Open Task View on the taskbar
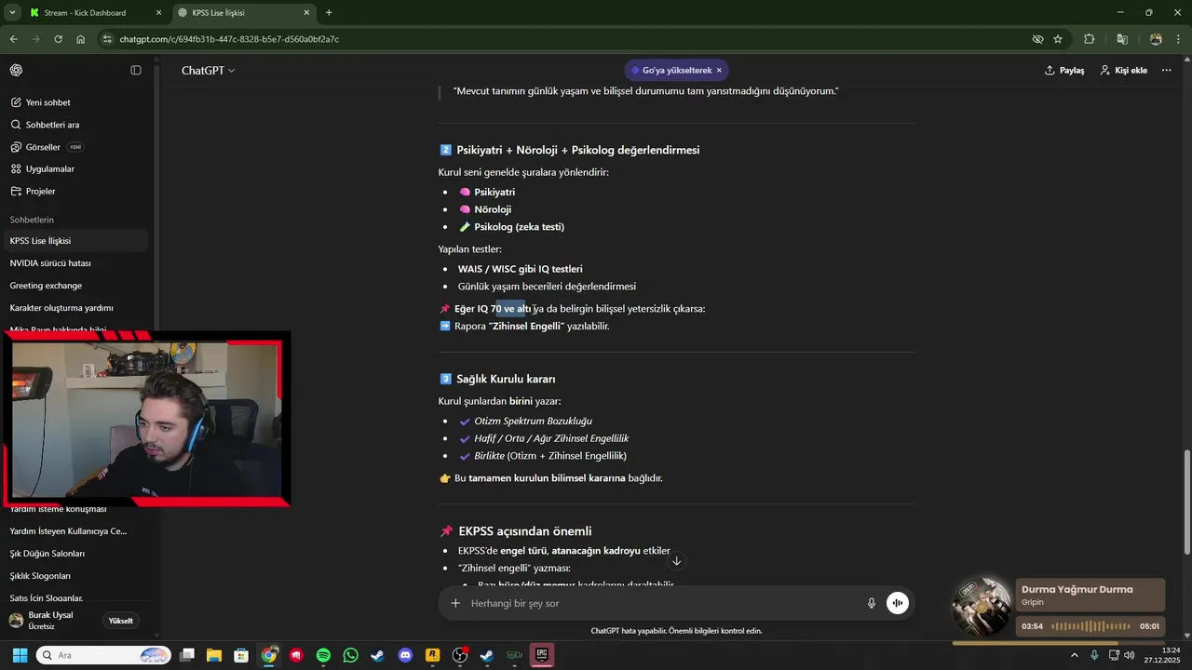Viewport: 1192px width, 670px height. (187, 656)
